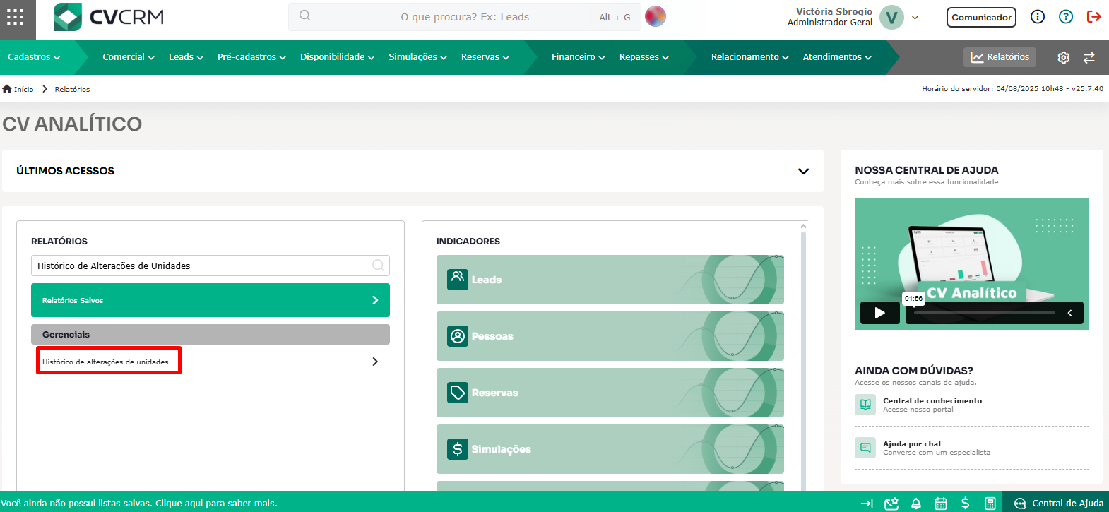Open the Simulações indicator card
The width and height of the screenshot is (1109, 512).
coord(610,449)
